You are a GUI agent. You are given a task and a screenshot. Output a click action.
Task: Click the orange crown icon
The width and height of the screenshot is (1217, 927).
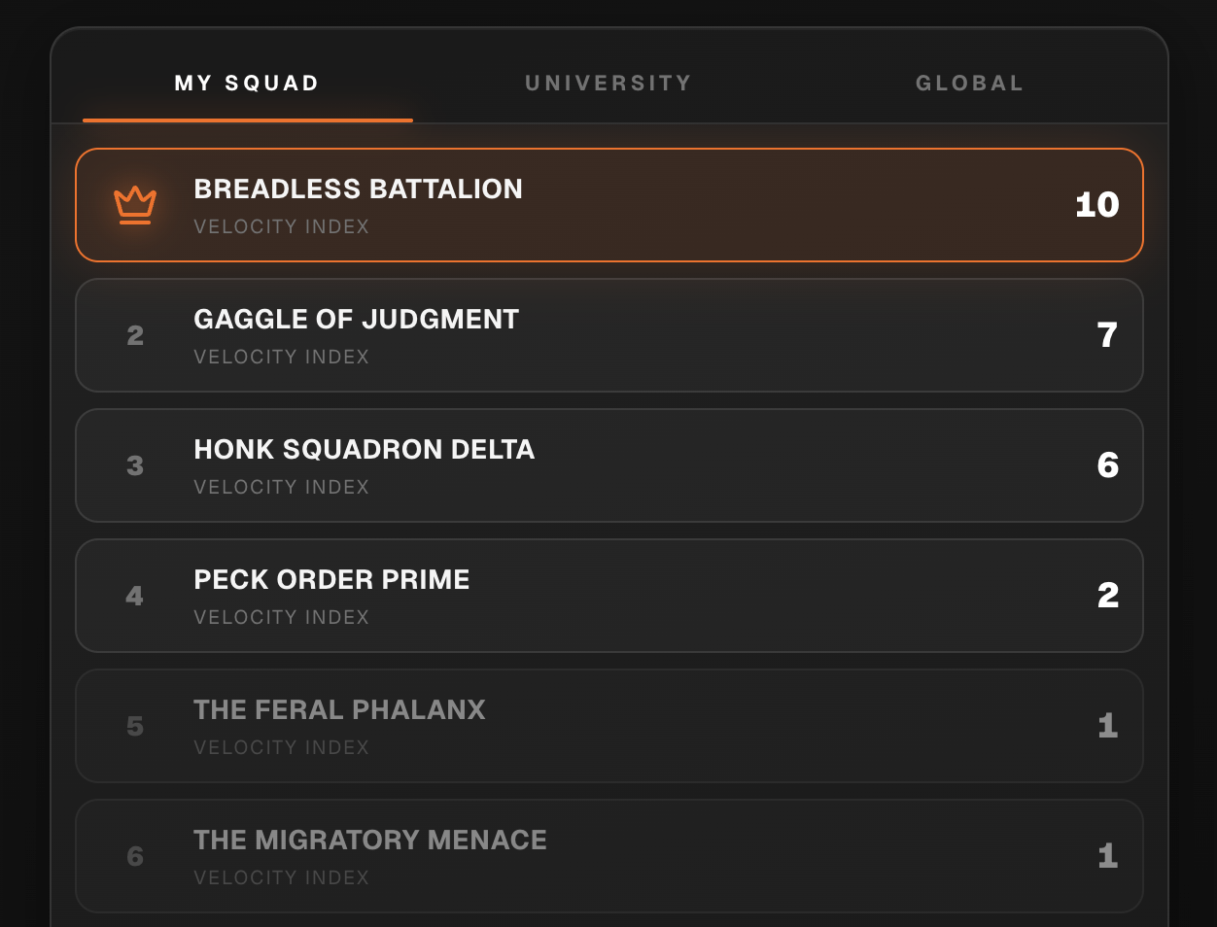135,205
